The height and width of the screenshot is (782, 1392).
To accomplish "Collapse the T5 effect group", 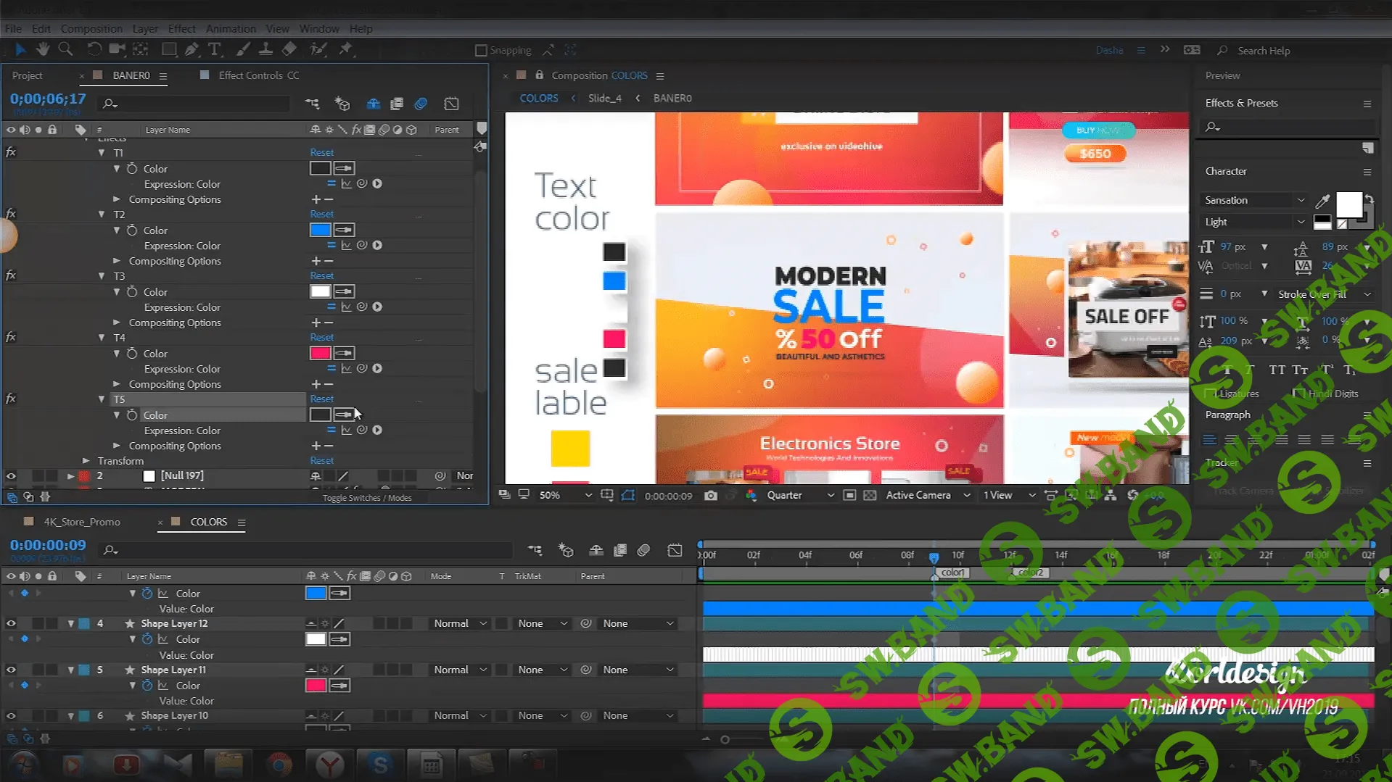I will pos(102,399).
